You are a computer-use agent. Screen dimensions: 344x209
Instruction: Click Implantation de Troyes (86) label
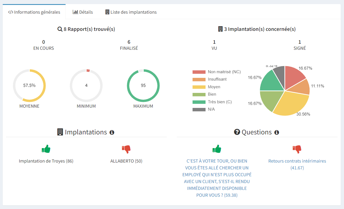click(x=46, y=161)
